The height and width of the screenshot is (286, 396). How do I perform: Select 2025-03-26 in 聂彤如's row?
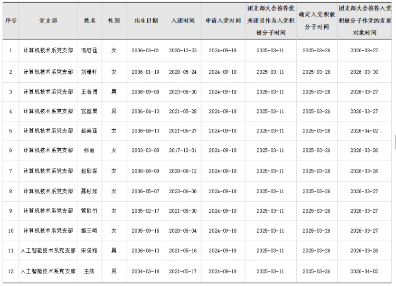click(316, 192)
